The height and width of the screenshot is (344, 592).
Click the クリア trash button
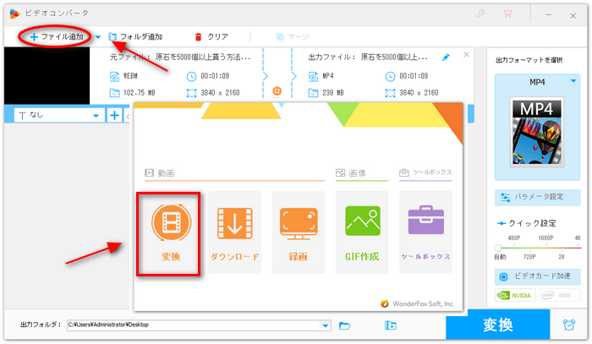pyautogui.click(x=211, y=36)
